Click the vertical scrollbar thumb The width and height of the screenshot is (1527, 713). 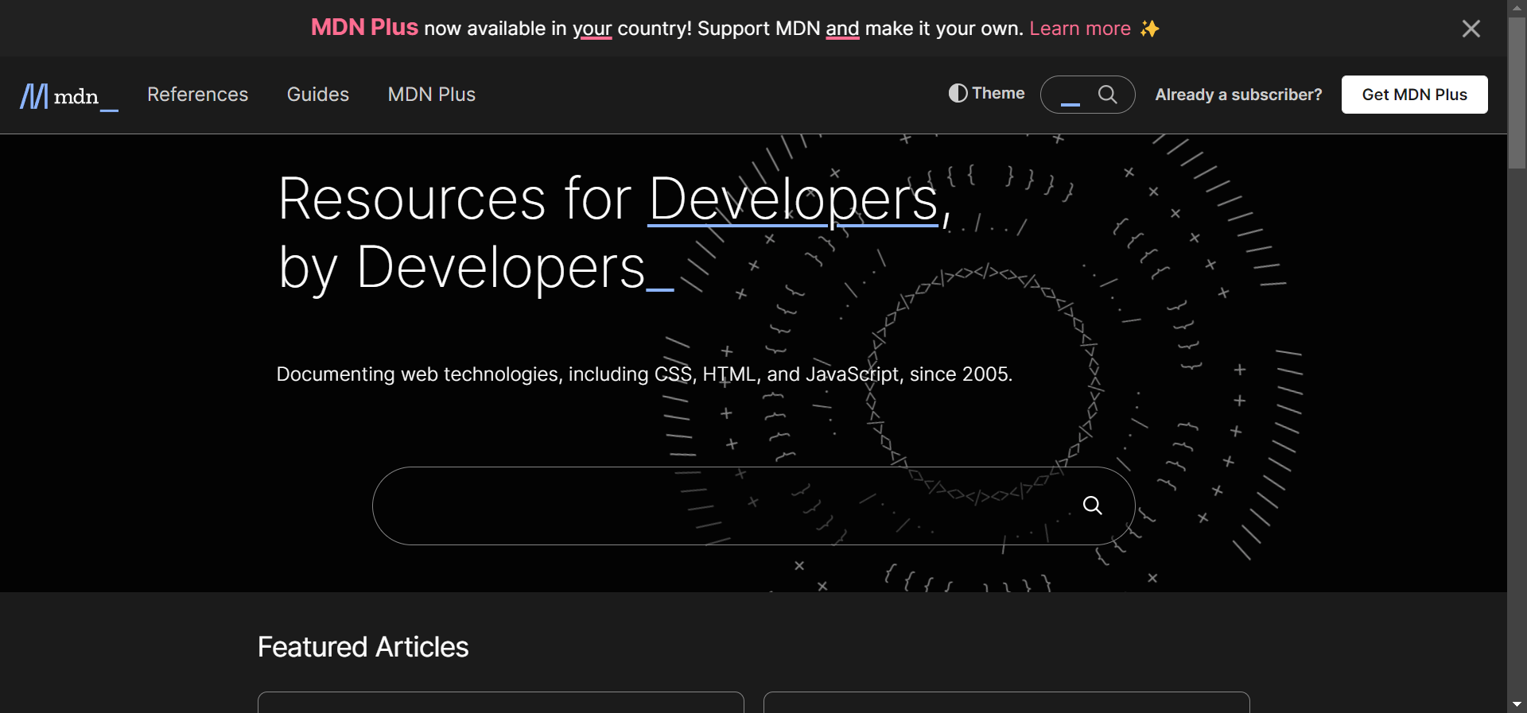pyautogui.click(x=1517, y=92)
